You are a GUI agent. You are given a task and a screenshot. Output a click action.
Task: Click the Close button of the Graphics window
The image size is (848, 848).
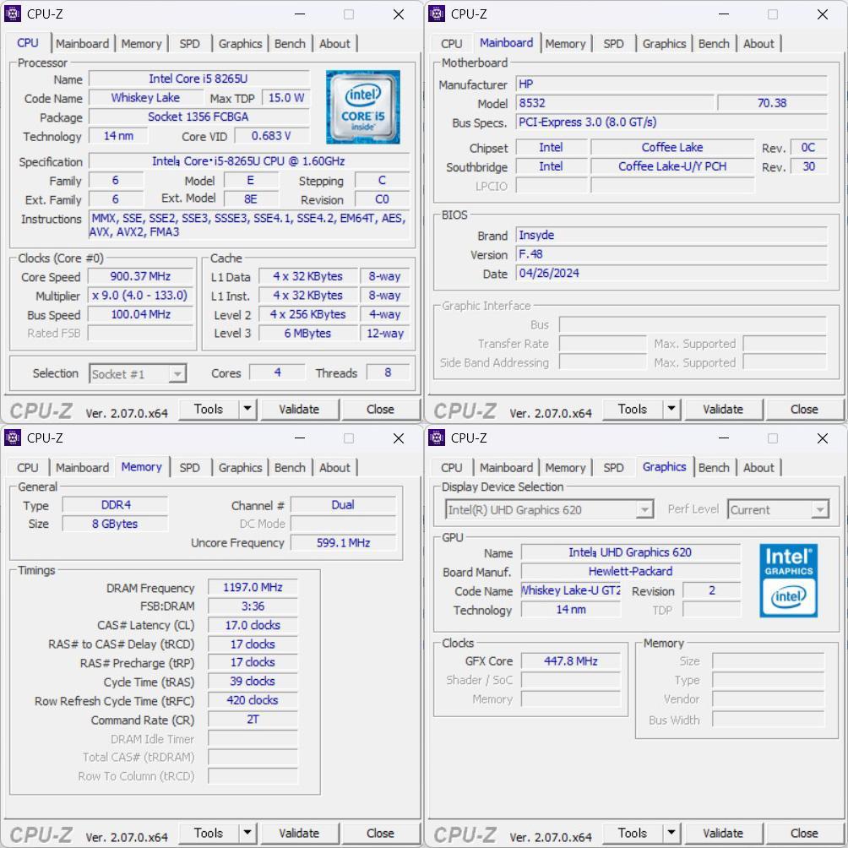click(804, 833)
